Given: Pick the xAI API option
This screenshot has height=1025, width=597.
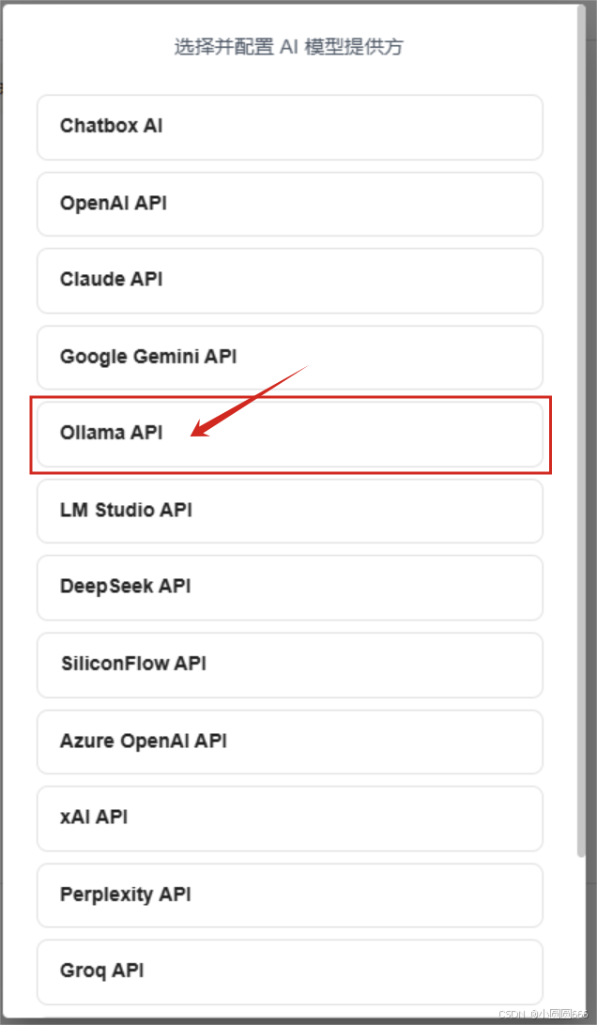Looking at the screenshot, I should pos(290,818).
